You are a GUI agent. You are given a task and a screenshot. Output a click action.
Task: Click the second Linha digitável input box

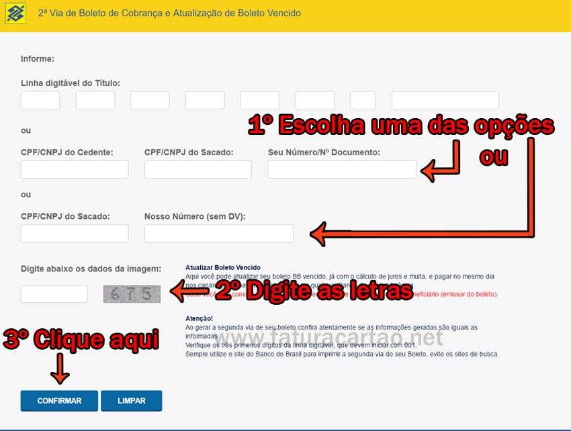click(95, 99)
